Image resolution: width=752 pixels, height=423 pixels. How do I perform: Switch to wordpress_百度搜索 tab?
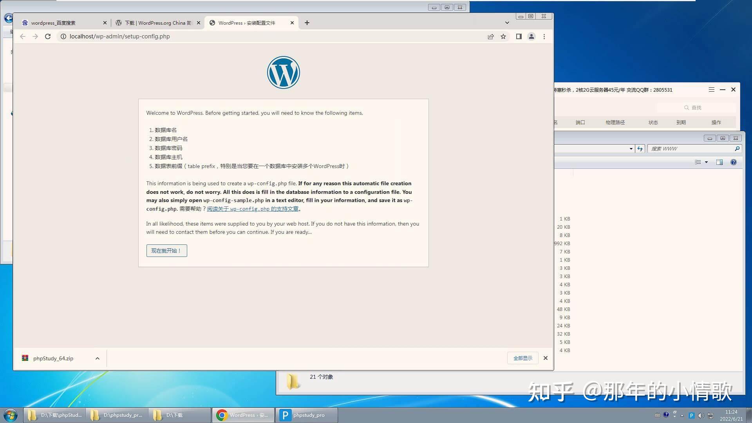click(63, 23)
